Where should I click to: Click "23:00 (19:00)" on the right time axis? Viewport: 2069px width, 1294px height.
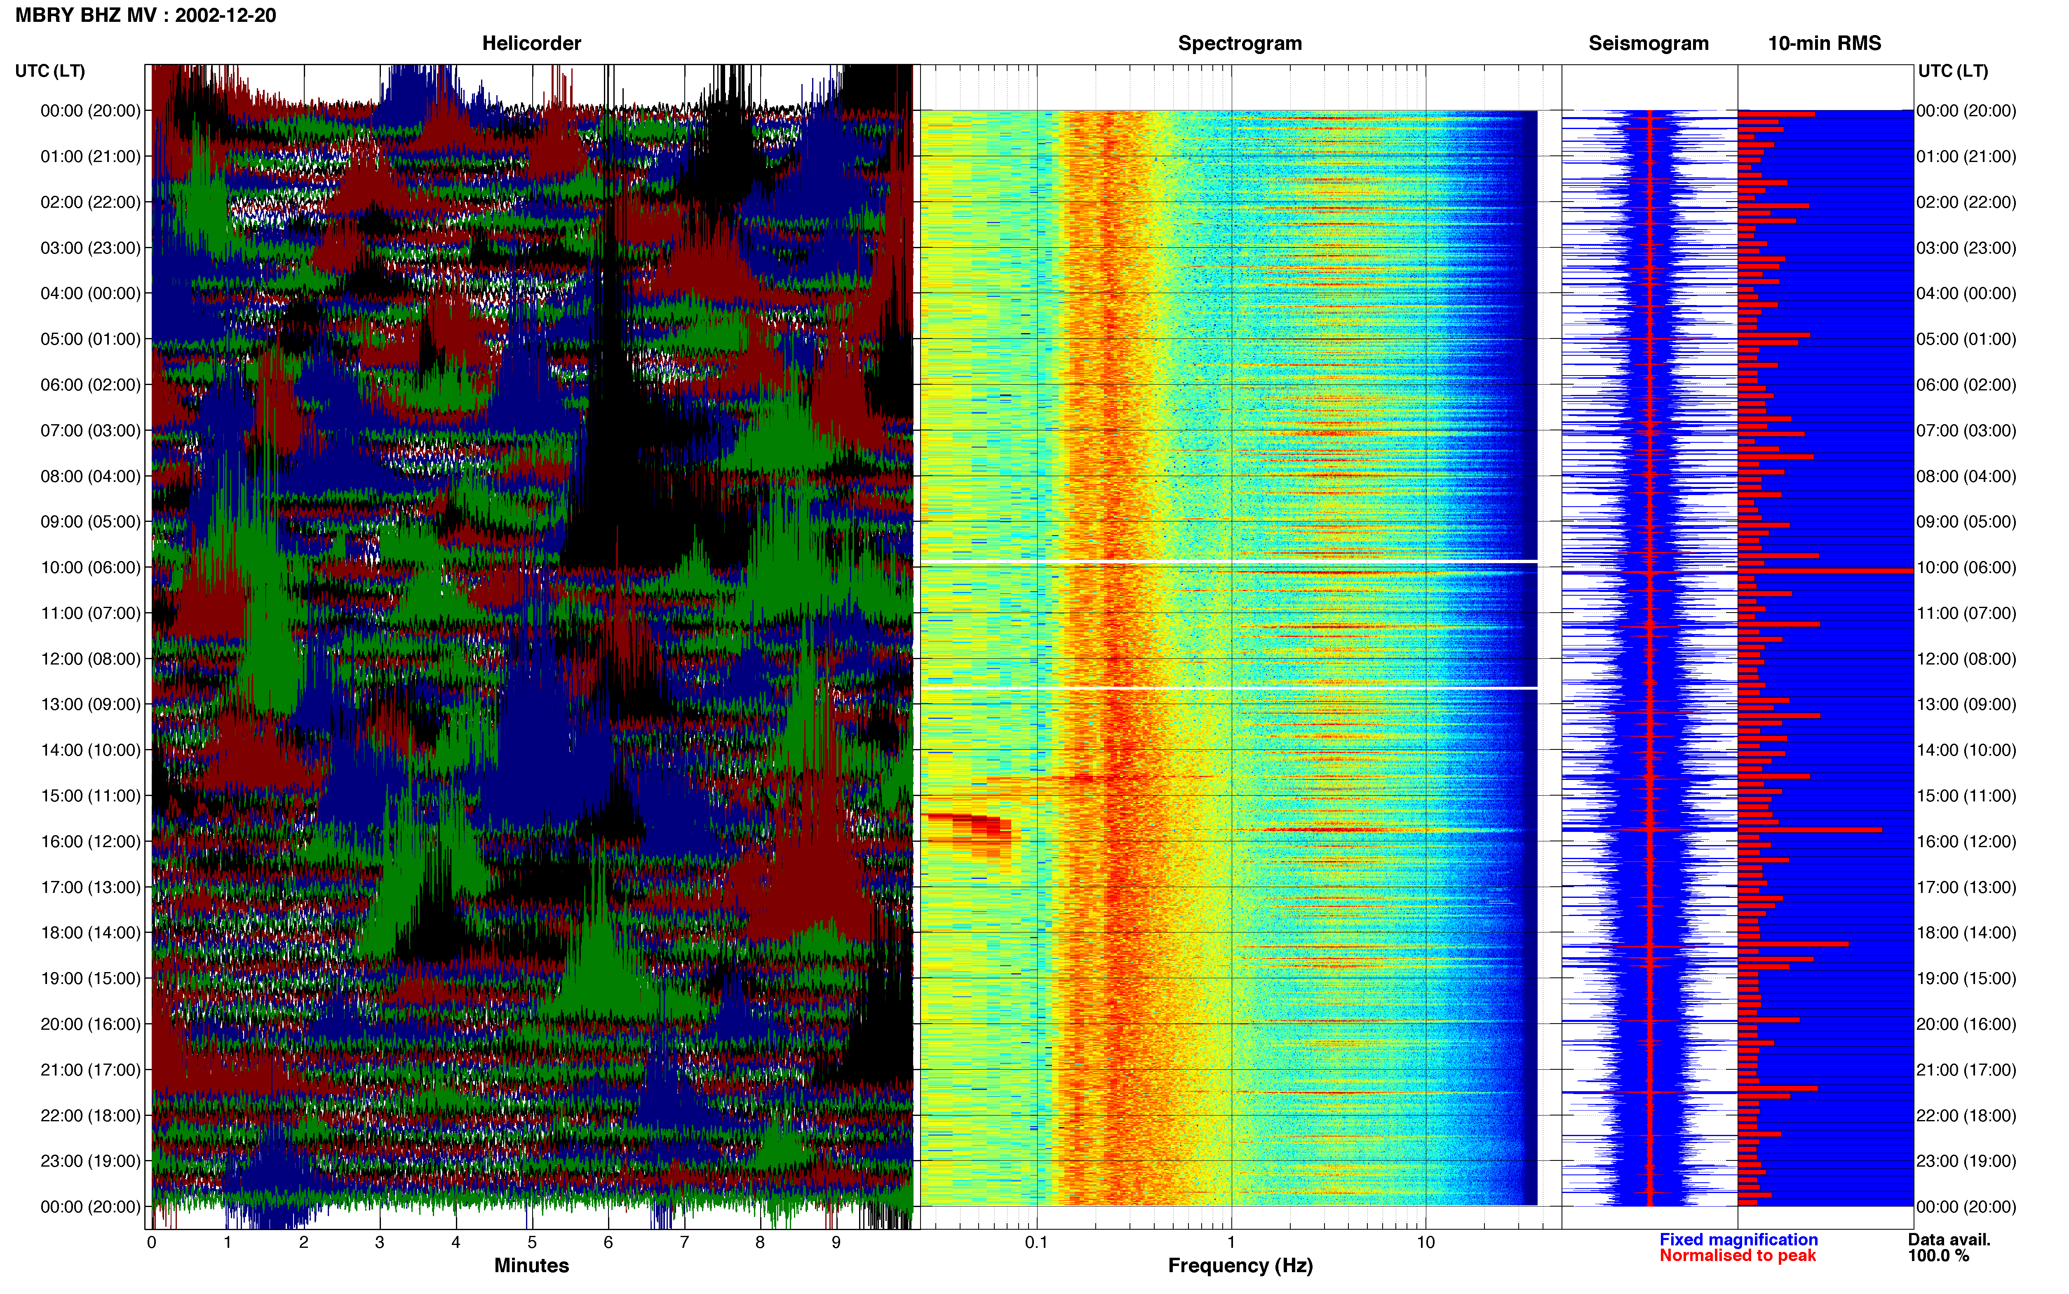pyautogui.click(x=1966, y=1161)
